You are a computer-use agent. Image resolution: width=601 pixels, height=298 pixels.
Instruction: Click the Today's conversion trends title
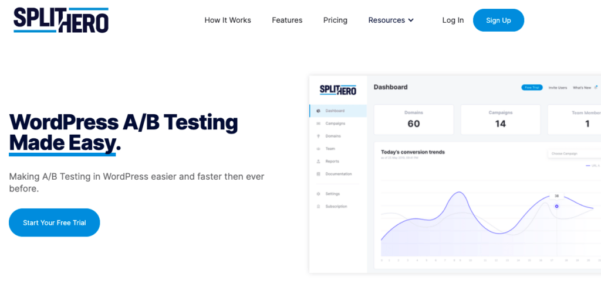coord(413,152)
